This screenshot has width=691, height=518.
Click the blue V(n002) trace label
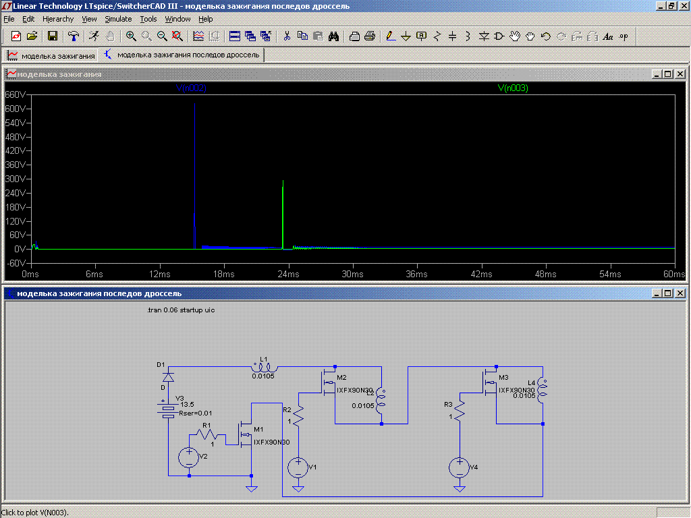(192, 88)
